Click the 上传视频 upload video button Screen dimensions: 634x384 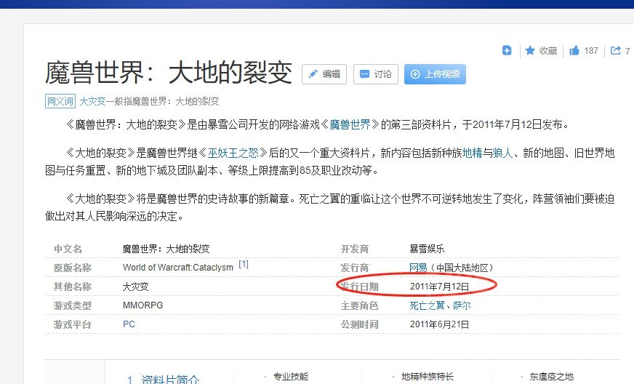point(435,74)
